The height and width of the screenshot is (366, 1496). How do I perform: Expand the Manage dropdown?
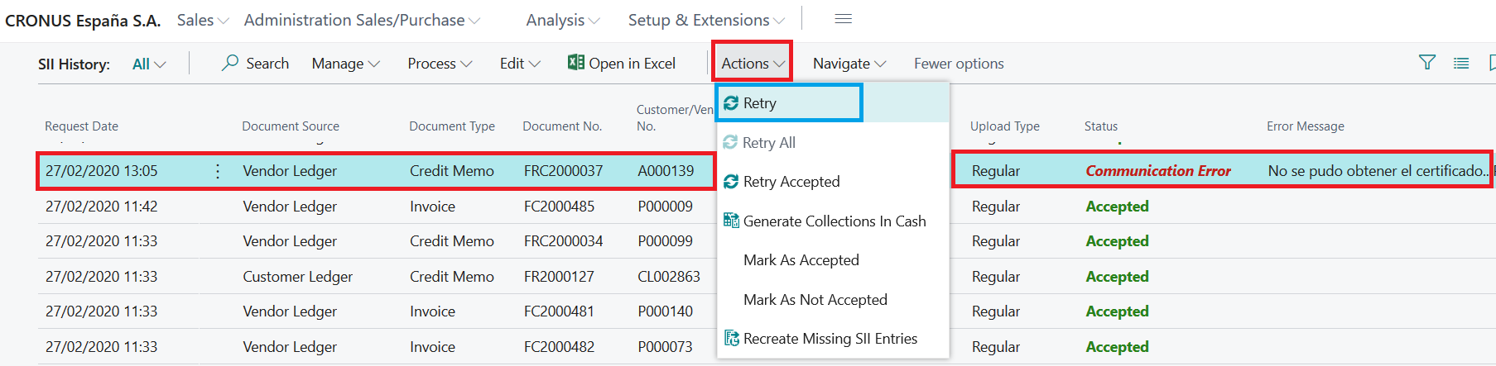coord(345,64)
